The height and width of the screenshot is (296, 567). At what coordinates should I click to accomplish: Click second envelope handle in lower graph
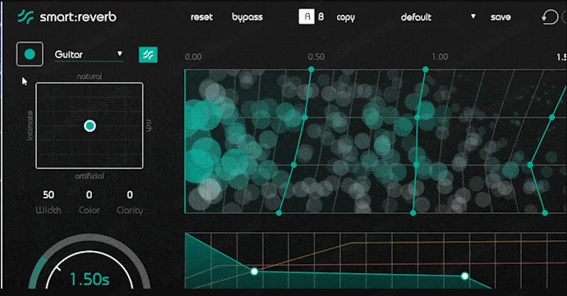pos(464,276)
